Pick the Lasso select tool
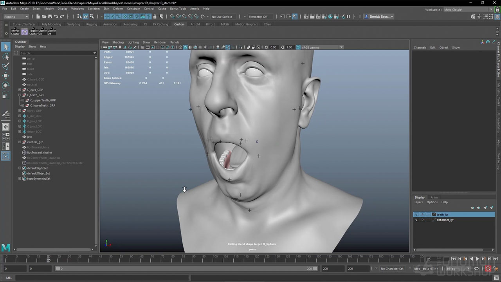Image resolution: width=501 pixels, height=282 pixels. [x=5, y=57]
